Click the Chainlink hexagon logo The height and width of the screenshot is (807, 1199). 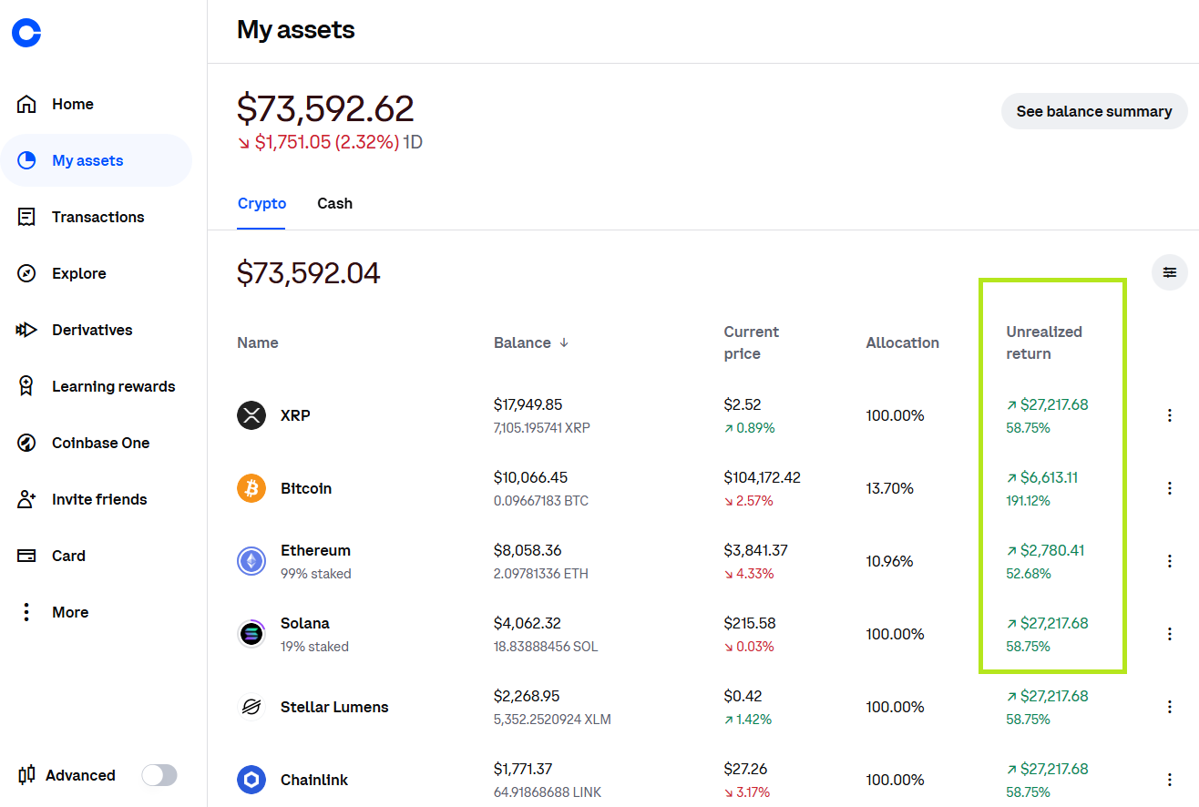251,780
